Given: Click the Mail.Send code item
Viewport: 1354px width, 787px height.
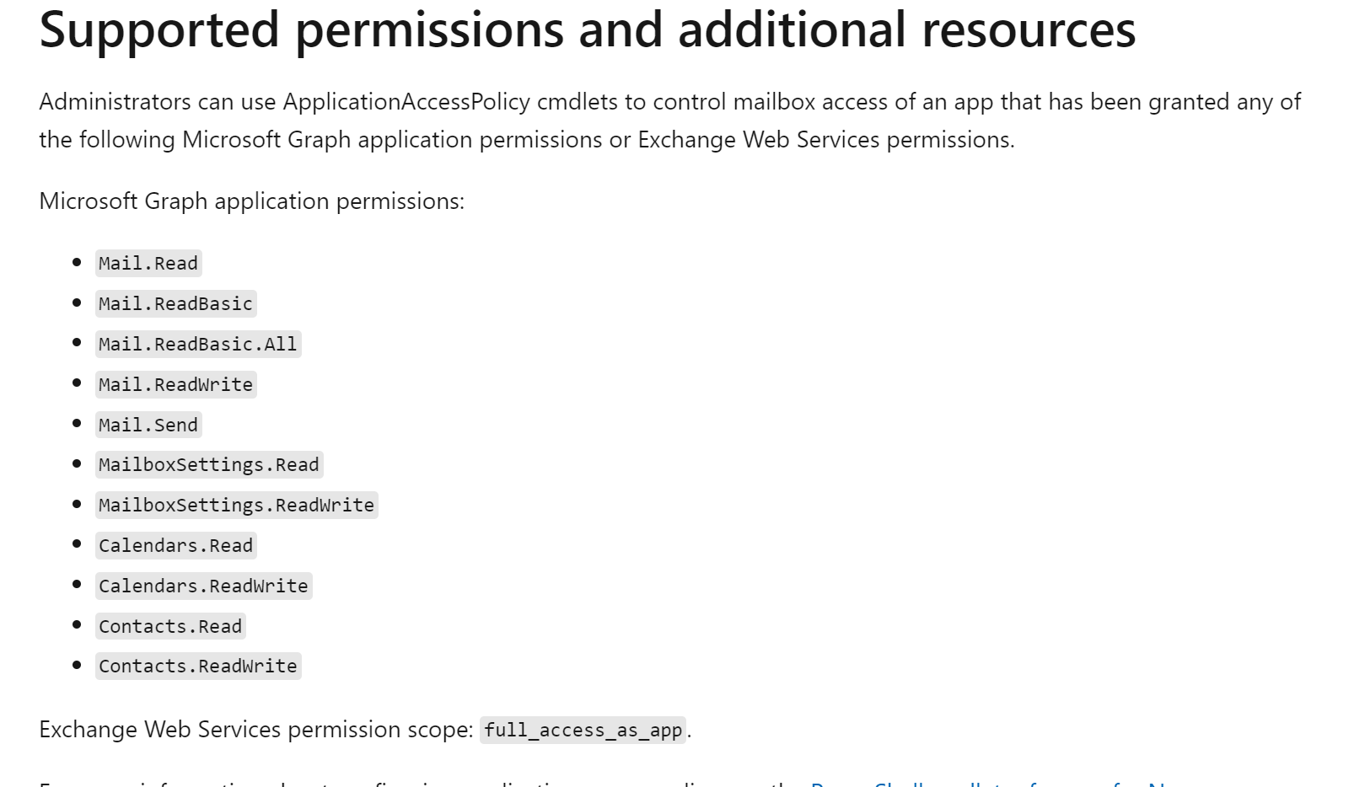Looking at the screenshot, I should pyautogui.click(x=148, y=426).
